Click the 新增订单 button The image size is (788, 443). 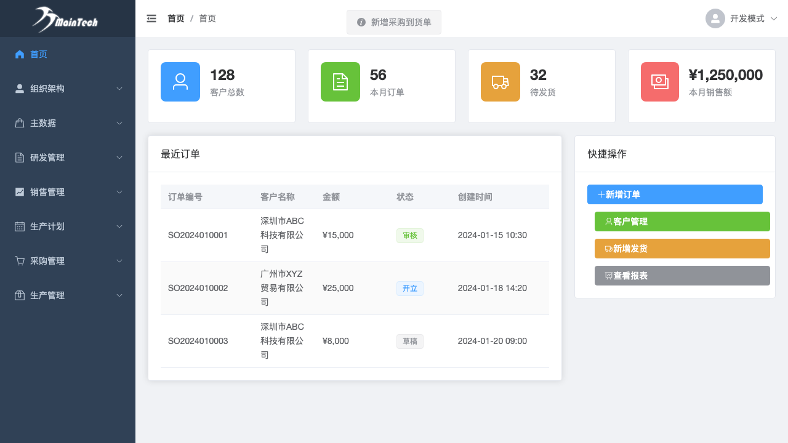pyautogui.click(x=675, y=194)
